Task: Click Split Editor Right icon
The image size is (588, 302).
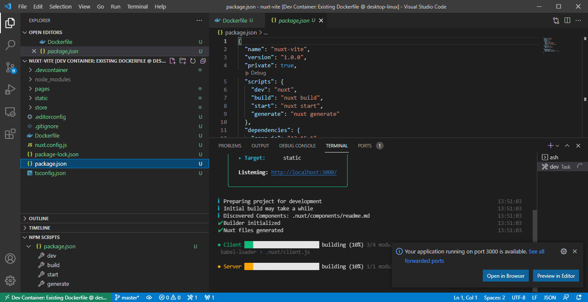Action: point(567,20)
